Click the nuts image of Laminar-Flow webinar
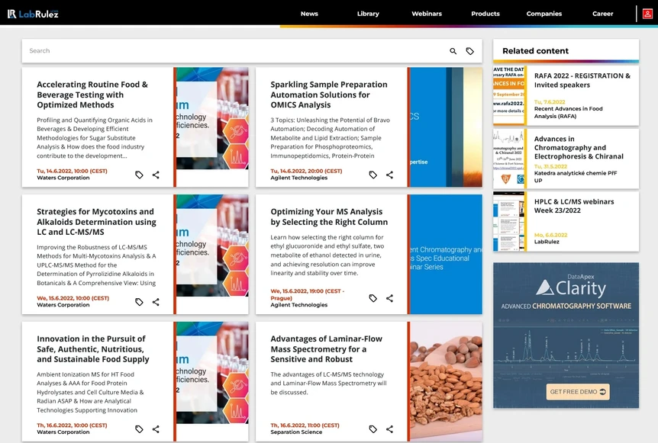 click(446, 381)
